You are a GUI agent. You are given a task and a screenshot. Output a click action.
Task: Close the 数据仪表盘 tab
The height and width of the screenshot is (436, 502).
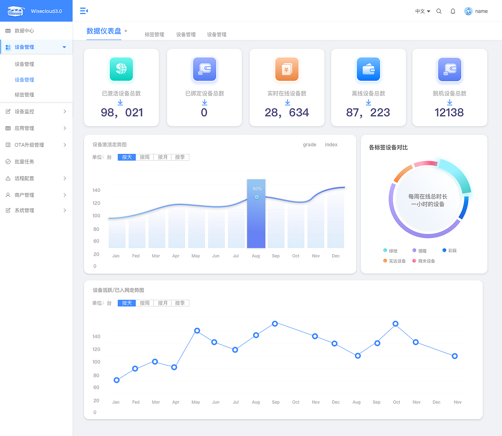point(125,31)
